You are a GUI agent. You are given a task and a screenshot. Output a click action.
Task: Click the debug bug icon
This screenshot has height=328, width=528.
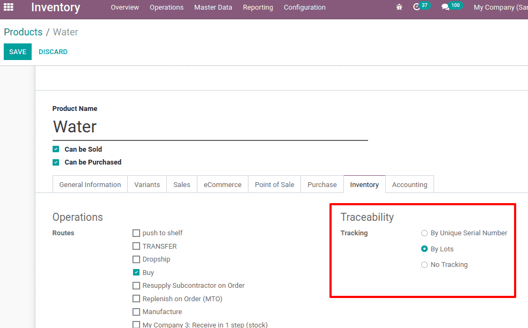[399, 7]
